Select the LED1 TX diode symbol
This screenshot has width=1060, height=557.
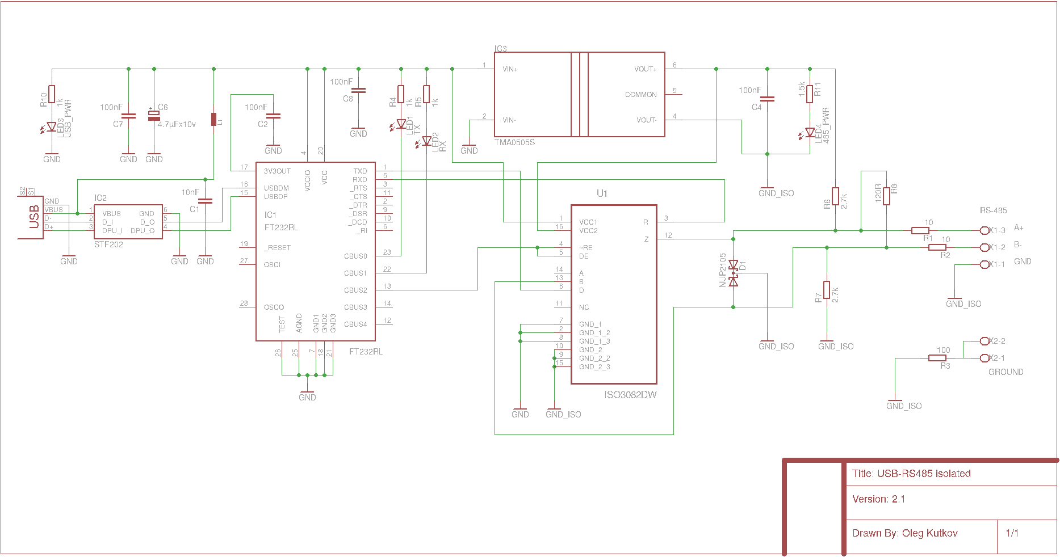pos(401,124)
